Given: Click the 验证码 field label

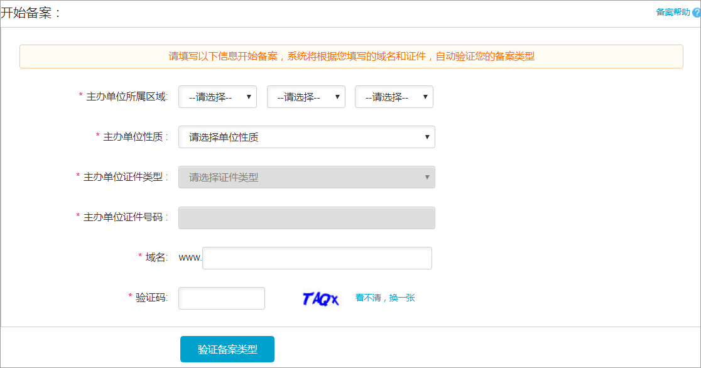Looking at the screenshot, I should (151, 298).
